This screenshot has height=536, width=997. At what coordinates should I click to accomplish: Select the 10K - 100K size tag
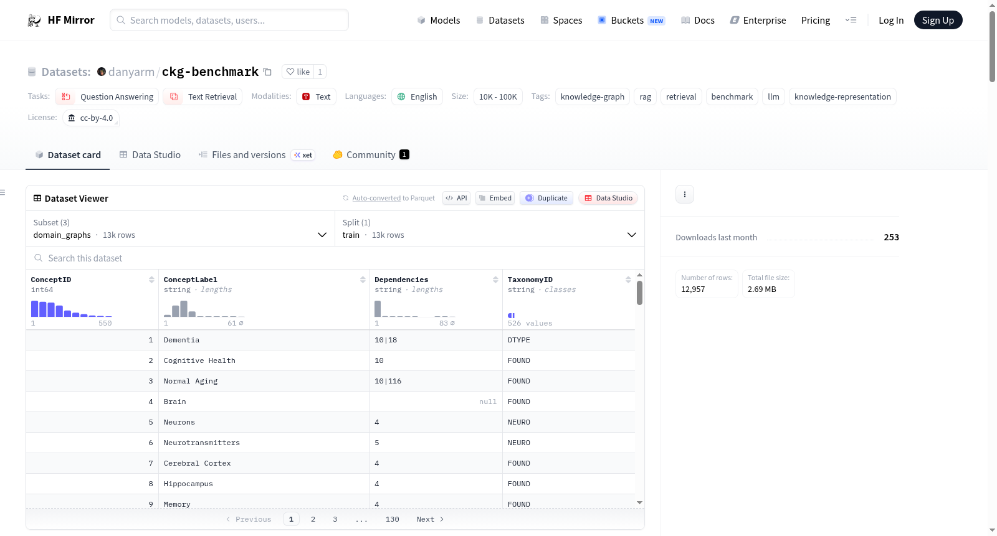[x=498, y=96]
